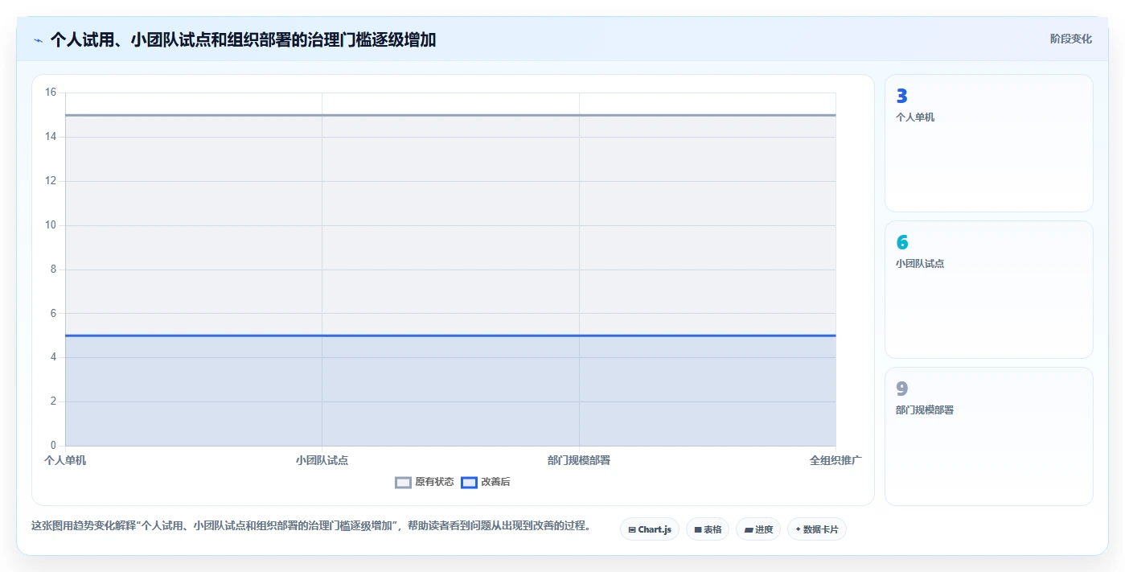Click the y-axis value 8
The image size is (1125, 572).
[x=53, y=270]
